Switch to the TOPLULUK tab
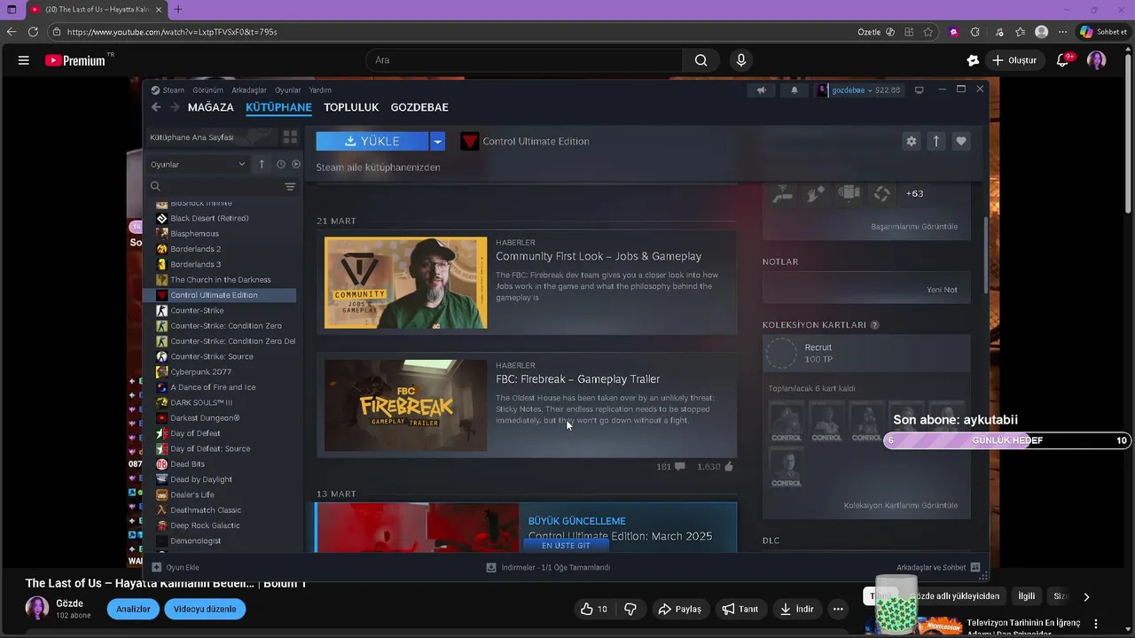 tap(351, 107)
